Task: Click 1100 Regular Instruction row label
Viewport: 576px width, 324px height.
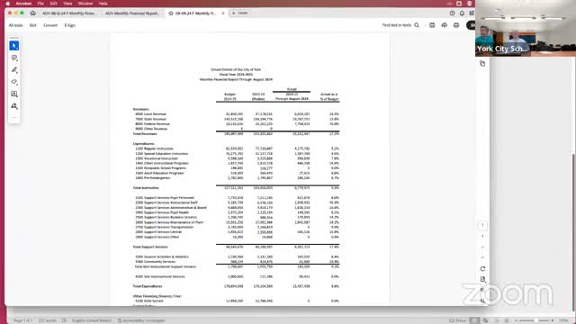Action: [154, 148]
